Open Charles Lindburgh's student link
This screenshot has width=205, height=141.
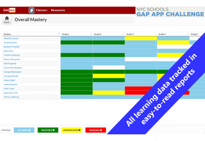coord(12,55)
